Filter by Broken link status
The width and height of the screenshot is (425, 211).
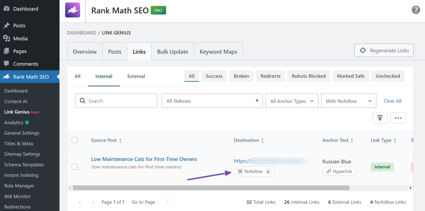[x=241, y=76]
